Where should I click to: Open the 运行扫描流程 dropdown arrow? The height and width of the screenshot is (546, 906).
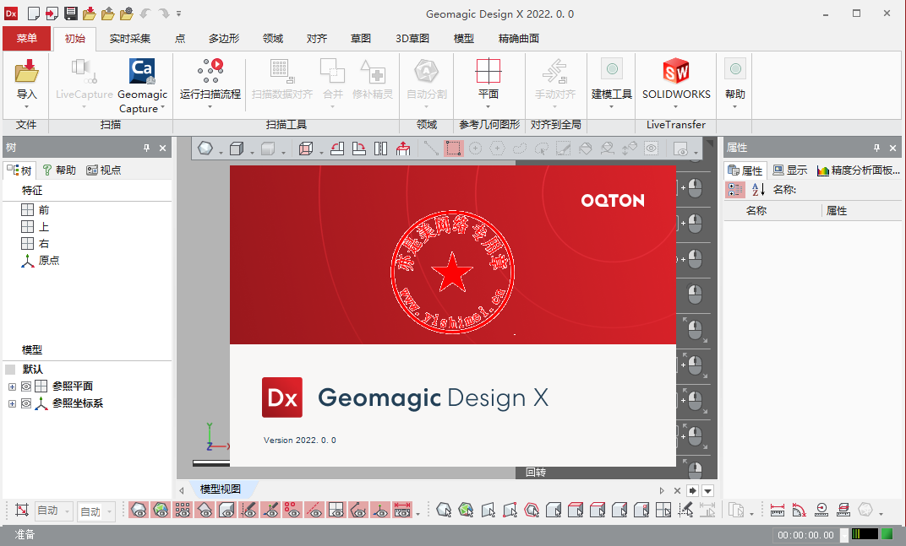[x=210, y=107]
